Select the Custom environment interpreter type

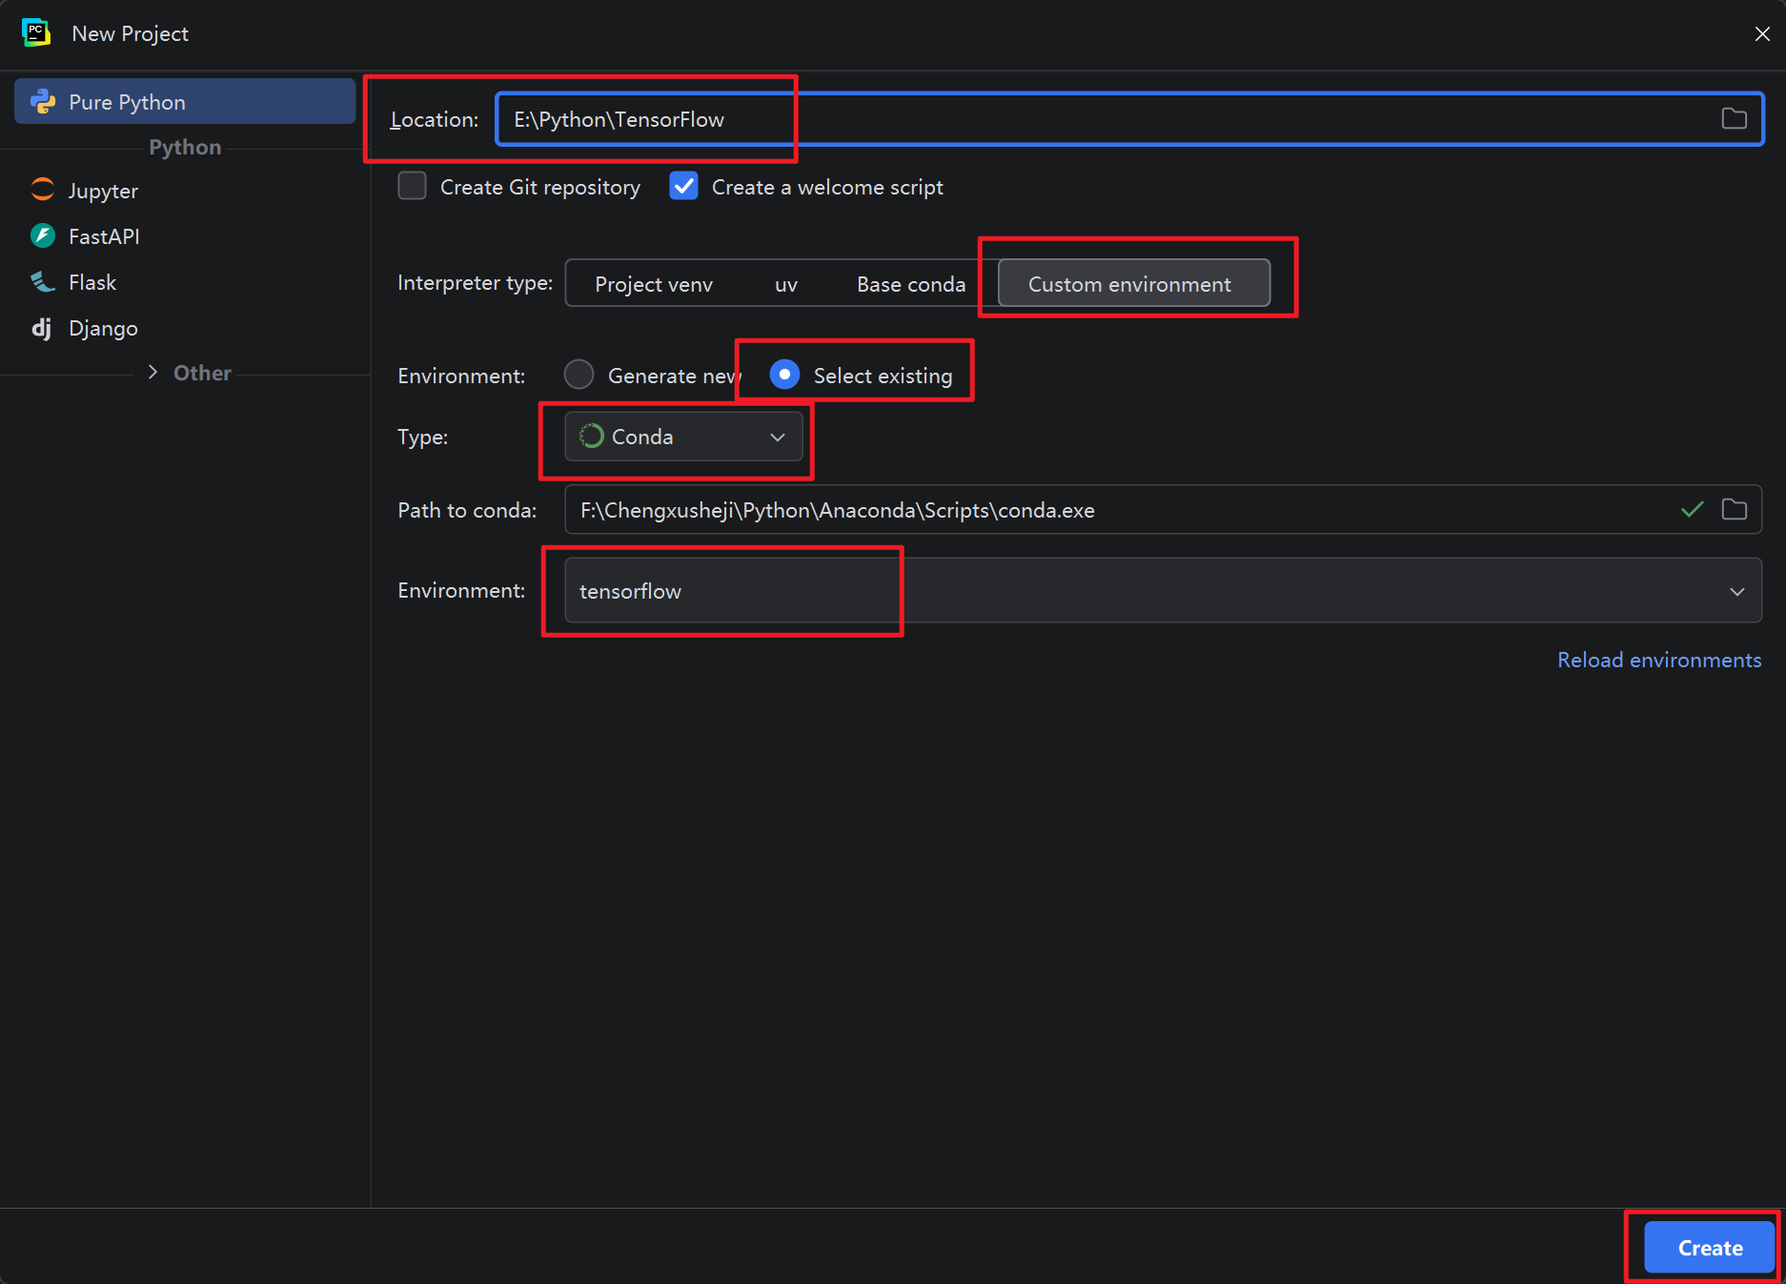1133,284
